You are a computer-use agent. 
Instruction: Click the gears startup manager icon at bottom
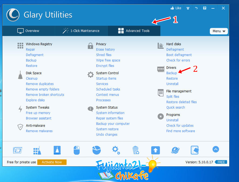click(x=116, y=149)
